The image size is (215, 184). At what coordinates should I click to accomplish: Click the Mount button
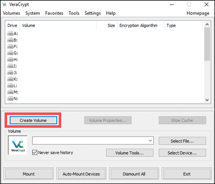pos(29,174)
